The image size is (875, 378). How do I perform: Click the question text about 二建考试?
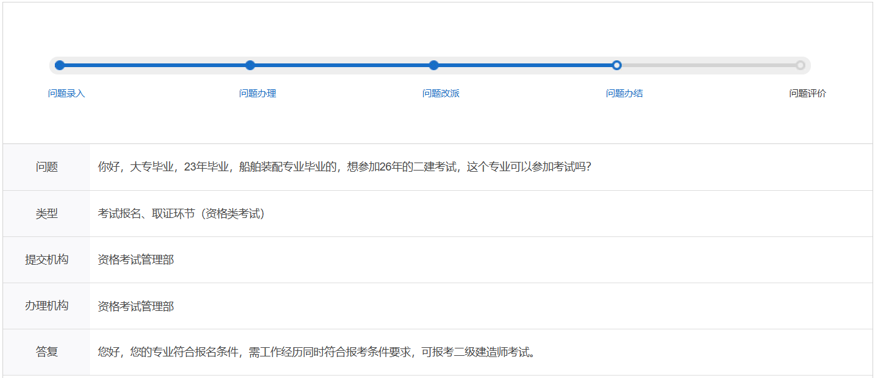[x=344, y=167]
